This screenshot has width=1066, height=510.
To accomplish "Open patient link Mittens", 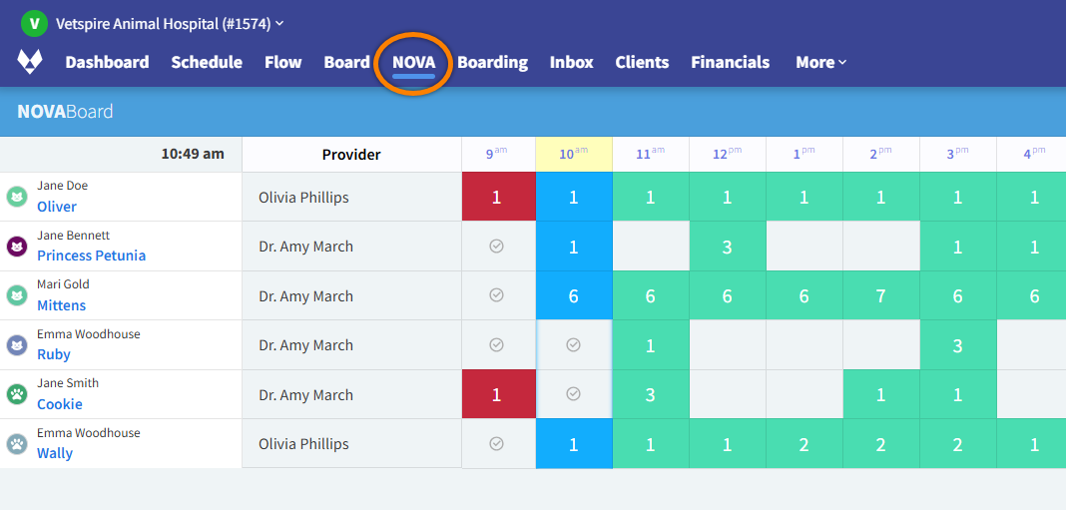I will click(x=62, y=305).
